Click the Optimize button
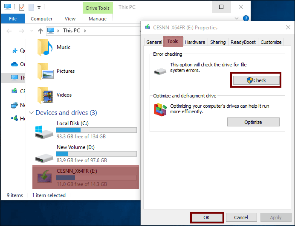Screen dimensions: 295x226 point(253,122)
